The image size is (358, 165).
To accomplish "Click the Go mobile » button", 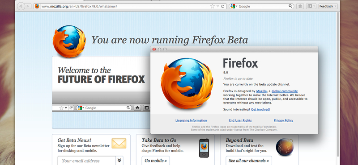I will click(x=156, y=161).
